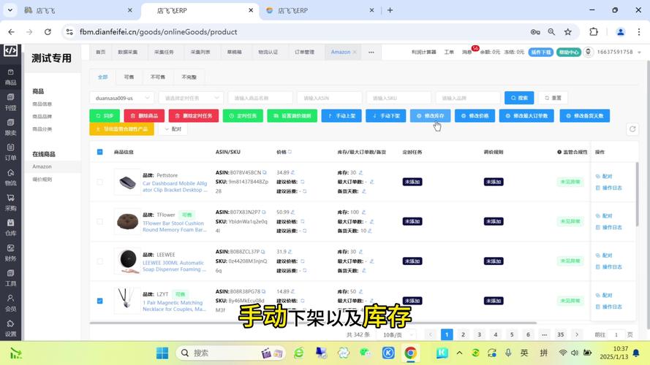Switch to the 不完整 filter tab
The height and width of the screenshot is (365, 650).
click(x=189, y=77)
